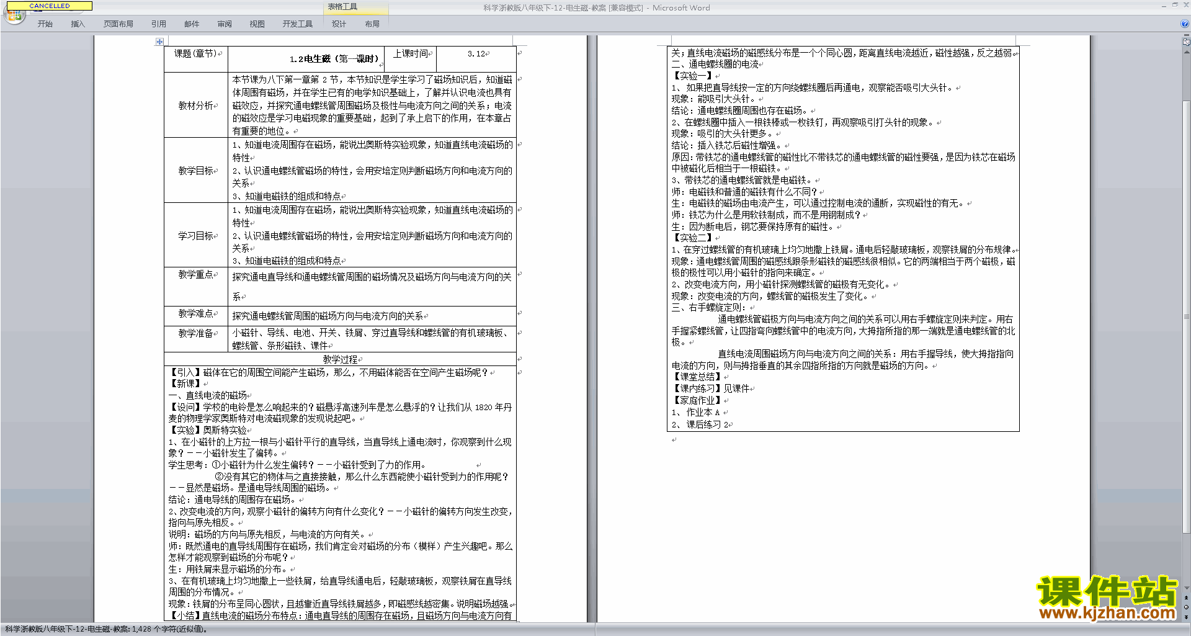Click the 学习目标 row label
This screenshot has height=636, width=1191.
(x=196, y=235)
